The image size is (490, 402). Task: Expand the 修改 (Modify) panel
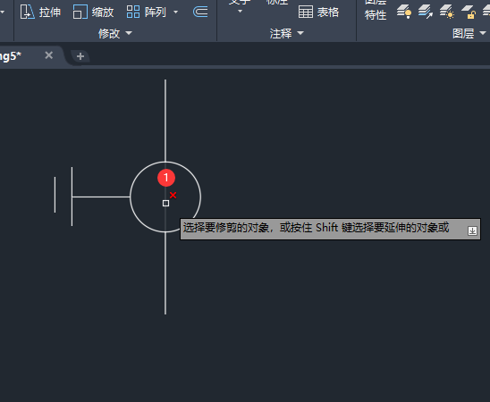(x=115, y=33)
